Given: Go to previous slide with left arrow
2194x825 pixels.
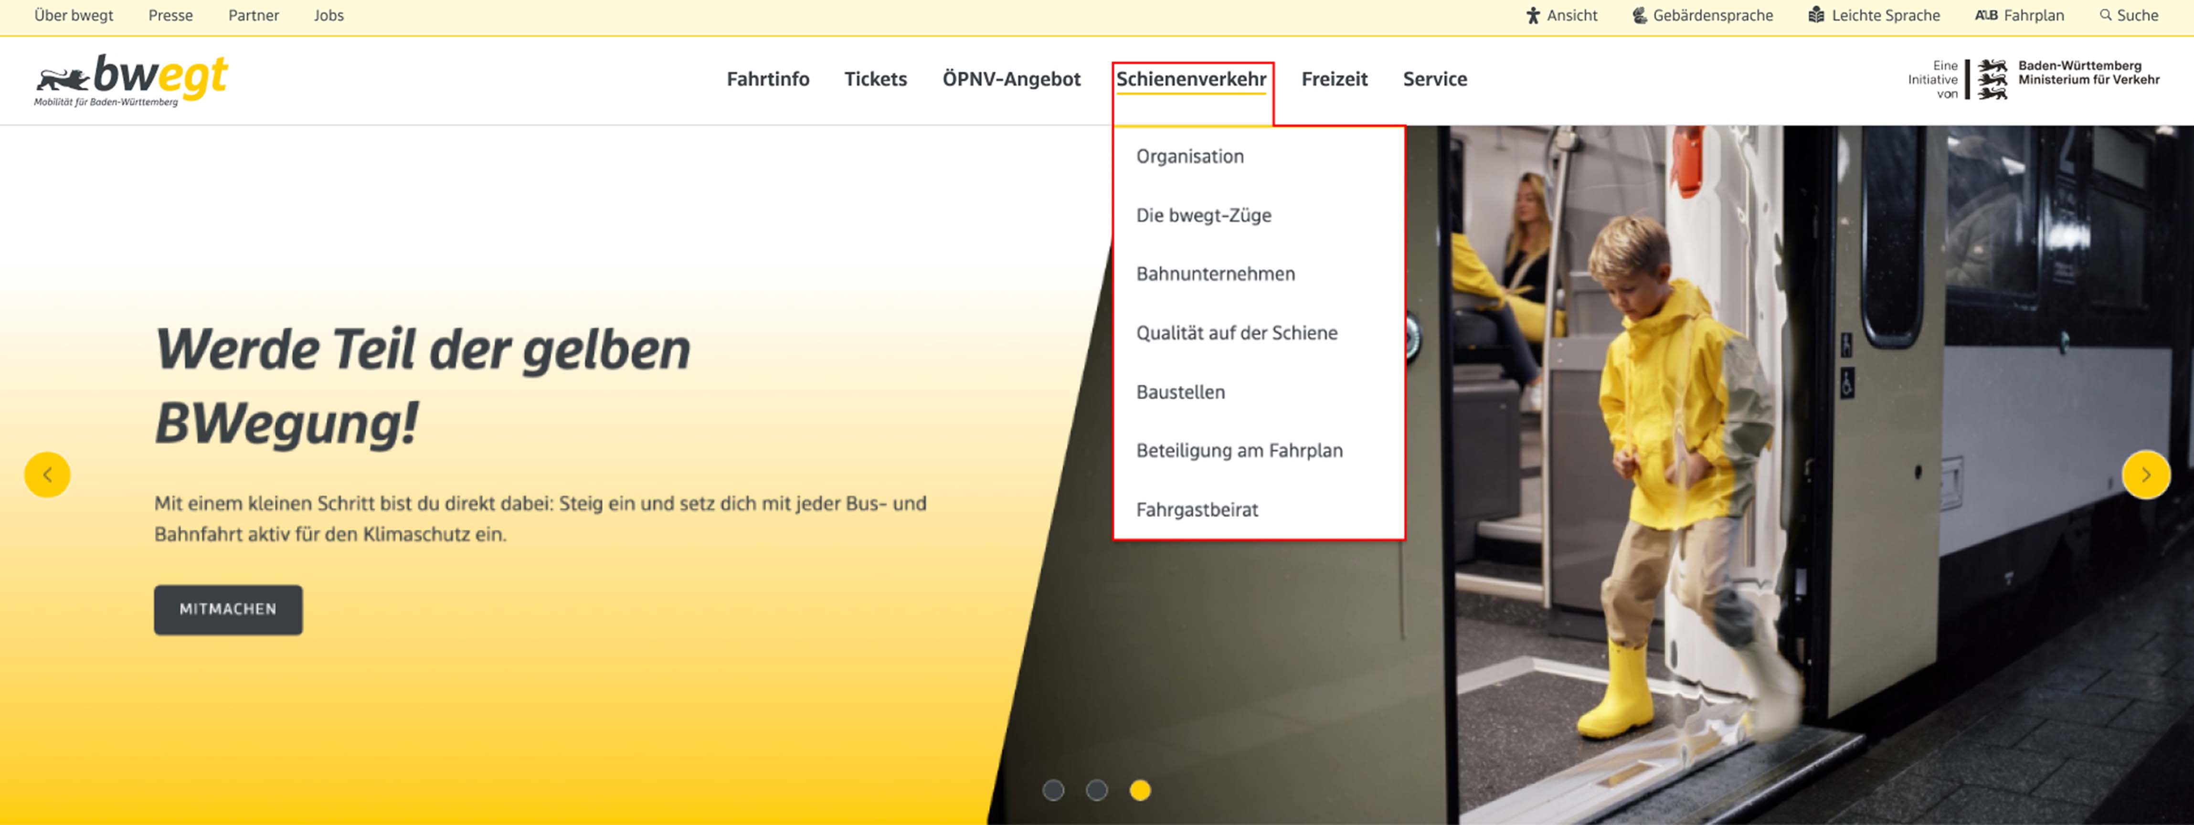Looking at the screenshot, I should coord(47,474).
